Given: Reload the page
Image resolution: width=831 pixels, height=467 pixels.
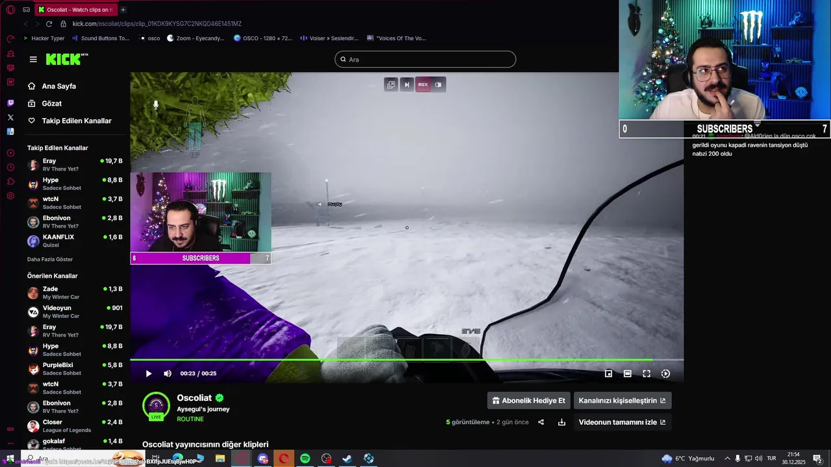Looking at the screenshot, I should click(x=49, y=24).
